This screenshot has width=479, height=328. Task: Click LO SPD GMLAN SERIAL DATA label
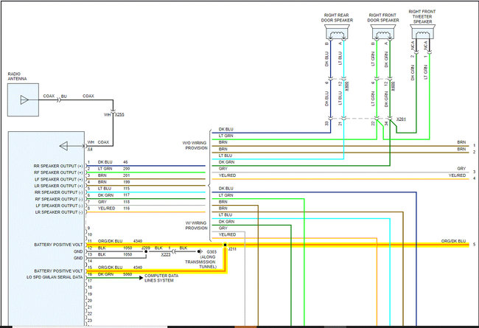(x=55, y=277)
